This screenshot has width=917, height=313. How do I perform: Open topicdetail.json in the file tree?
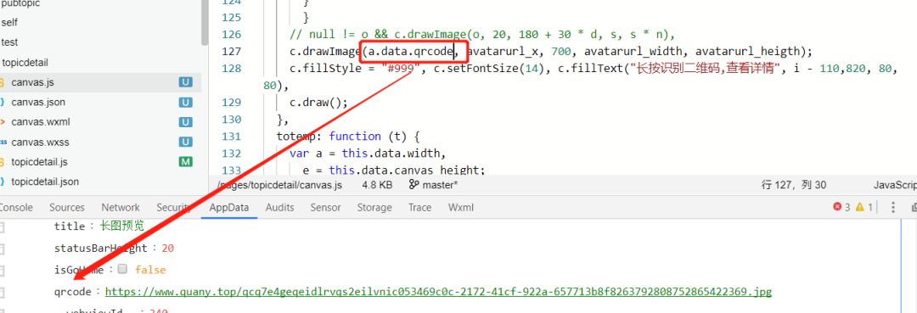(x=44, y=182)
